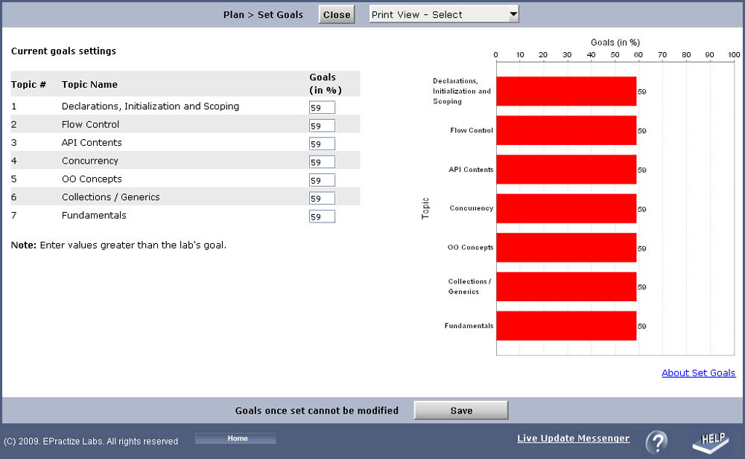Click 'Goals once set cannot be modified' text
This screenshot has width=745, height=459.
pos(317,411)
